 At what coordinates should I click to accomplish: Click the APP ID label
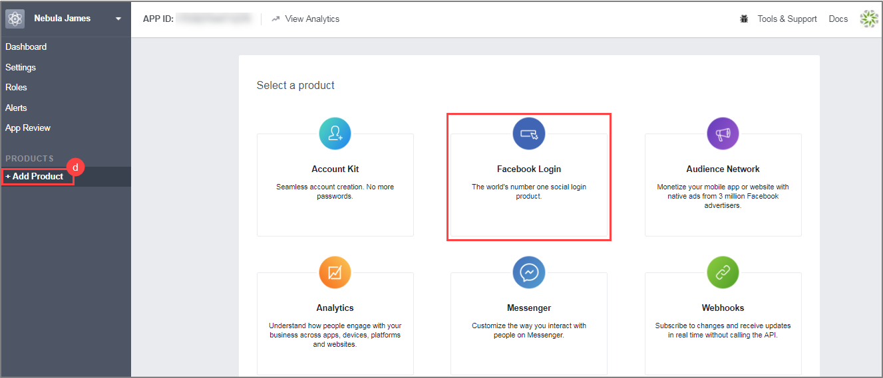[158, 19]
